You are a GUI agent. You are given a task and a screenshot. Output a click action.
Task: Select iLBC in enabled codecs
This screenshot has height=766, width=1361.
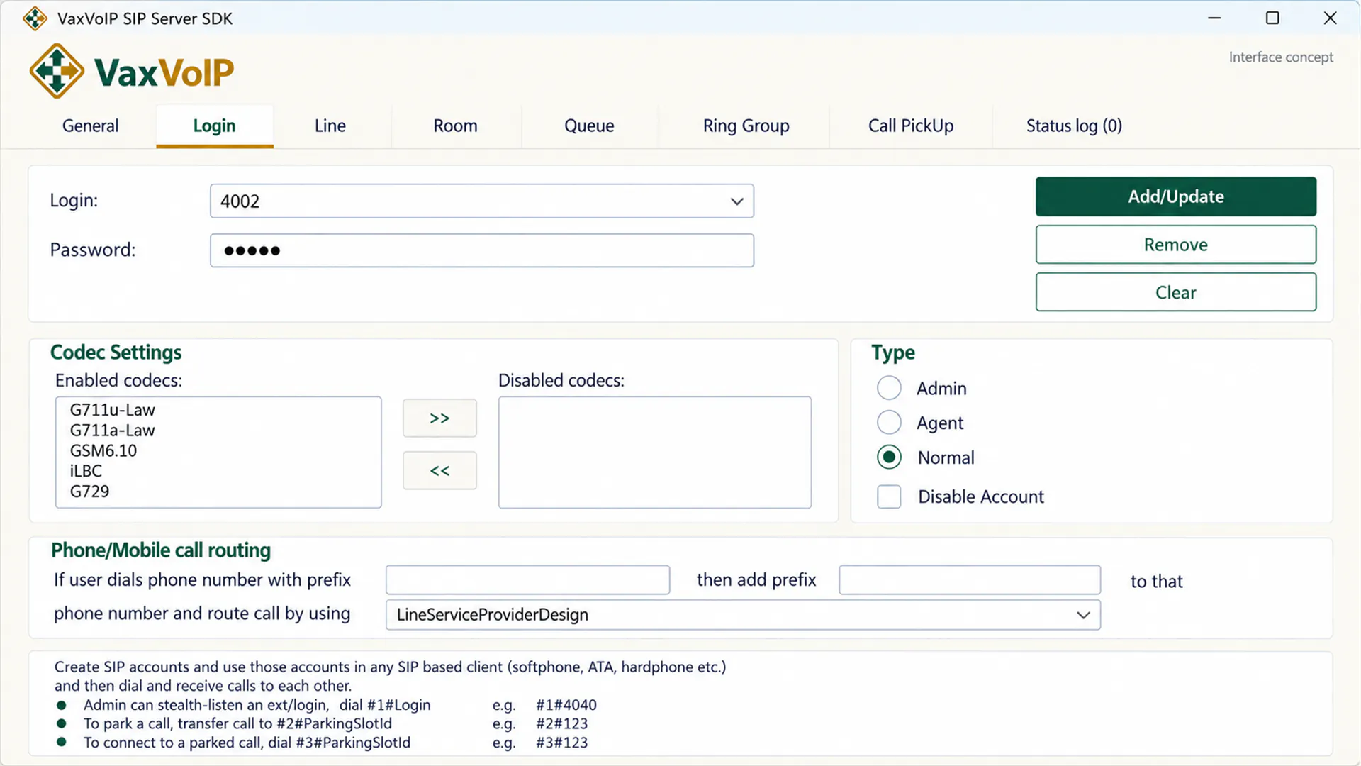86,471
